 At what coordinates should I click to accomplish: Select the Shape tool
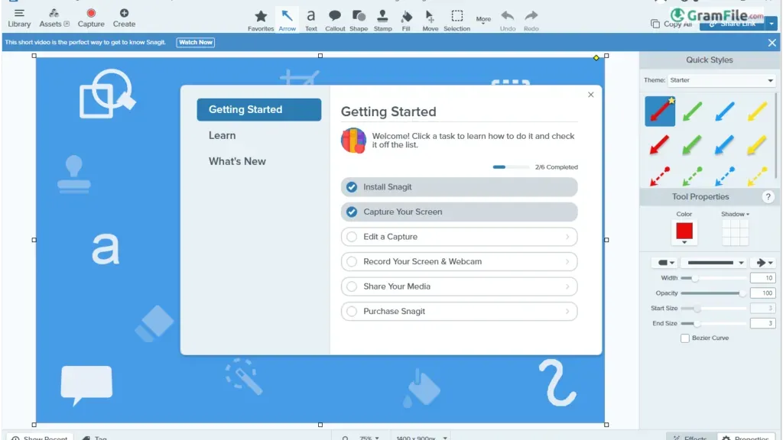click(x=359, y=21)
